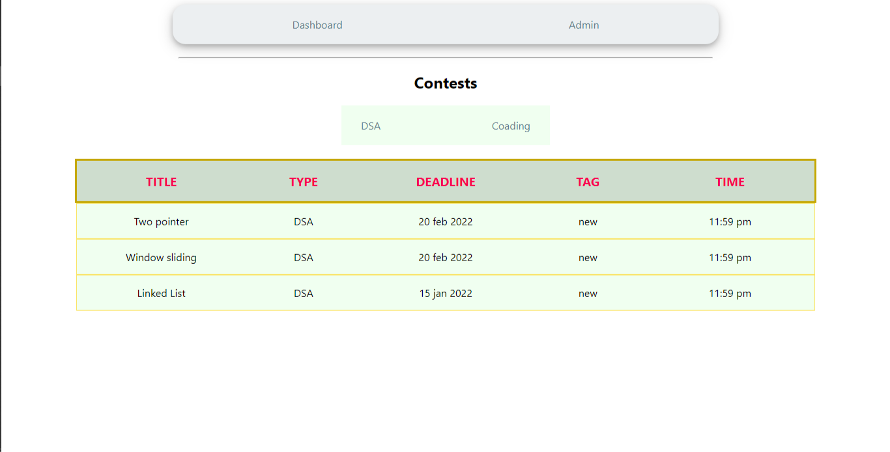Click the 11:59 pm time on Window sliding row

730,257
